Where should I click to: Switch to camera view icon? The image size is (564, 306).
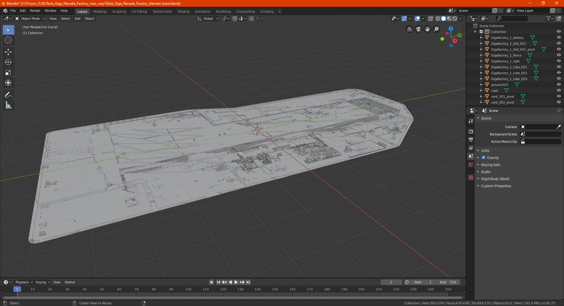[418, 29]
